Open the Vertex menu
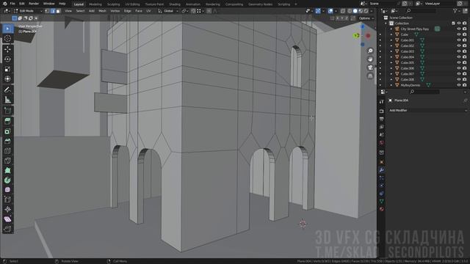The height and width of the screenshot is (264, 470). tap(115, 11)
